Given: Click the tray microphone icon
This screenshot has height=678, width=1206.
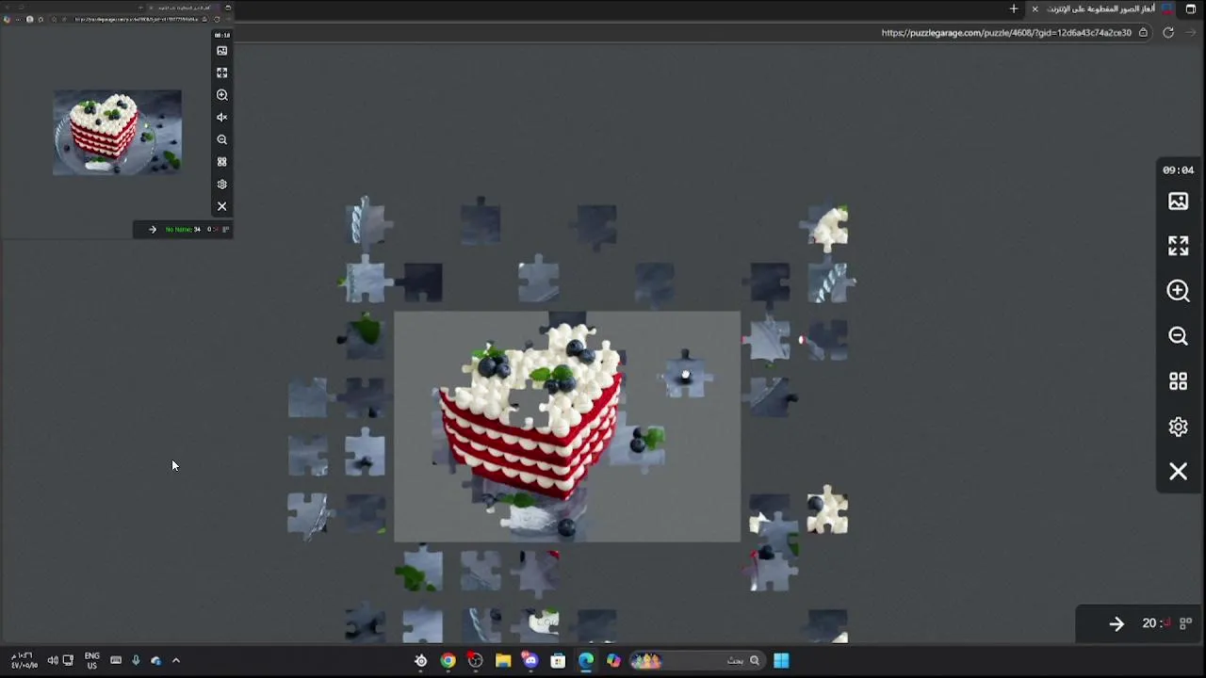Looking at the screenshot, I should point(136,661).
